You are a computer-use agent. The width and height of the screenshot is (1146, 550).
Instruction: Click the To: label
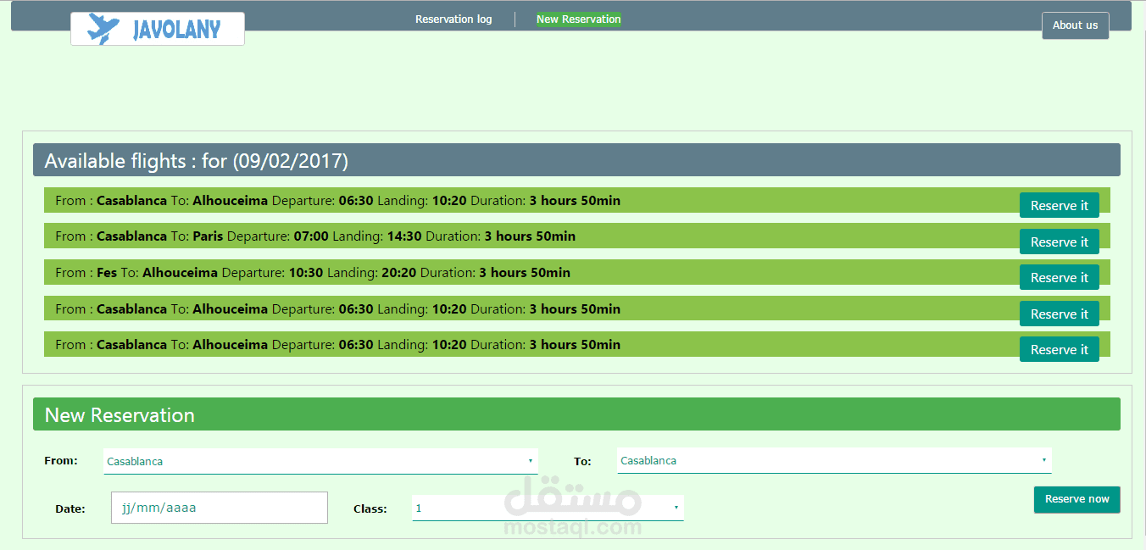(582, 462)
